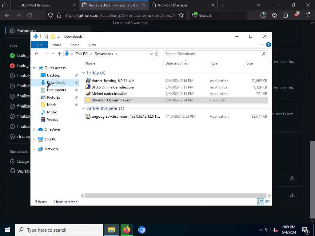Expand the OneDrive tree node
315x236 pixels.
(x=34, y=129)
